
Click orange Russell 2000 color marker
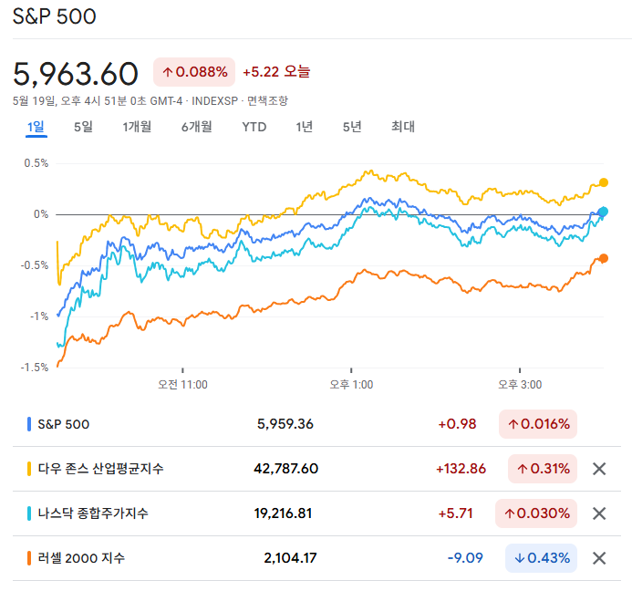[x=29, y=558]
